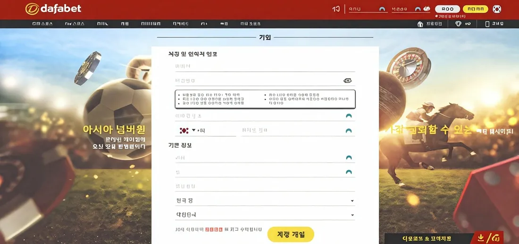The height and width of the screenshot is (244, 519).
Task: Click the header username login field
Action: 364,9
